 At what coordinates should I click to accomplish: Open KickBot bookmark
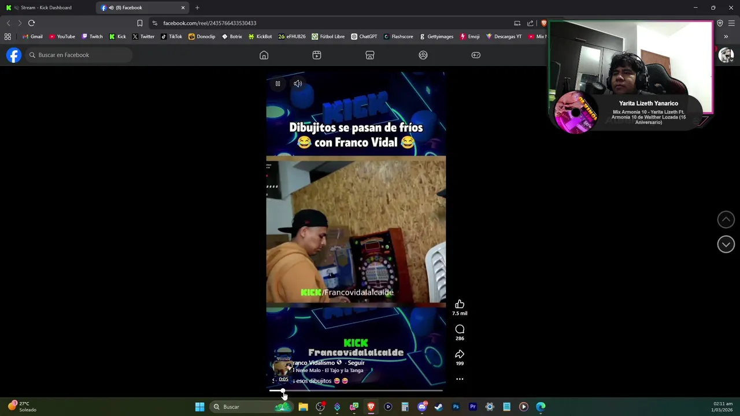click(x=260, y=36)
